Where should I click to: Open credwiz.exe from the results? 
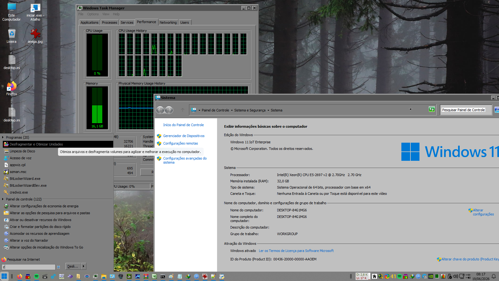(58, 192)
